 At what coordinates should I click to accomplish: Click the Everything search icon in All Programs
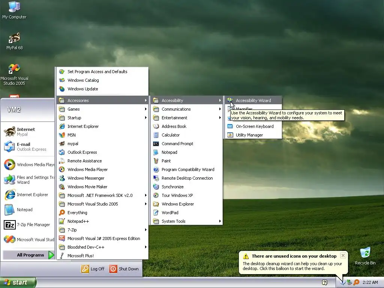pos(62,213)
